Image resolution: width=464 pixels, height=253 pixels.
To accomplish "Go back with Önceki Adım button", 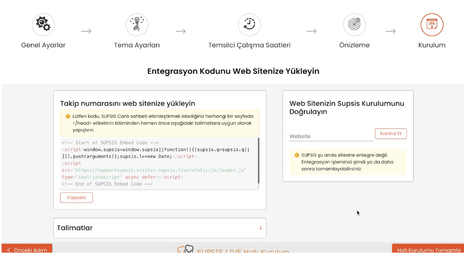I will point(27,249).
